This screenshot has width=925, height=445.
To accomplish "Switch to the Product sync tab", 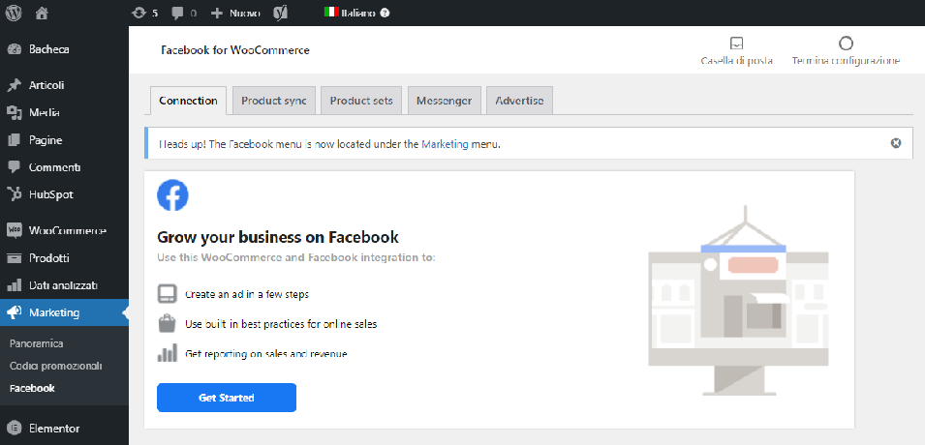I will click(x=274, y=101).
